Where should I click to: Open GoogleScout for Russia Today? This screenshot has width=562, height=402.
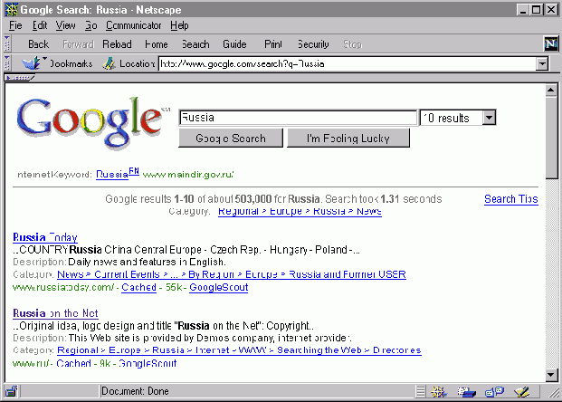click(219, 287)
